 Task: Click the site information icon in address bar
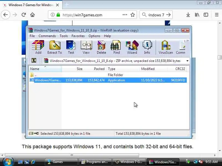52,15
